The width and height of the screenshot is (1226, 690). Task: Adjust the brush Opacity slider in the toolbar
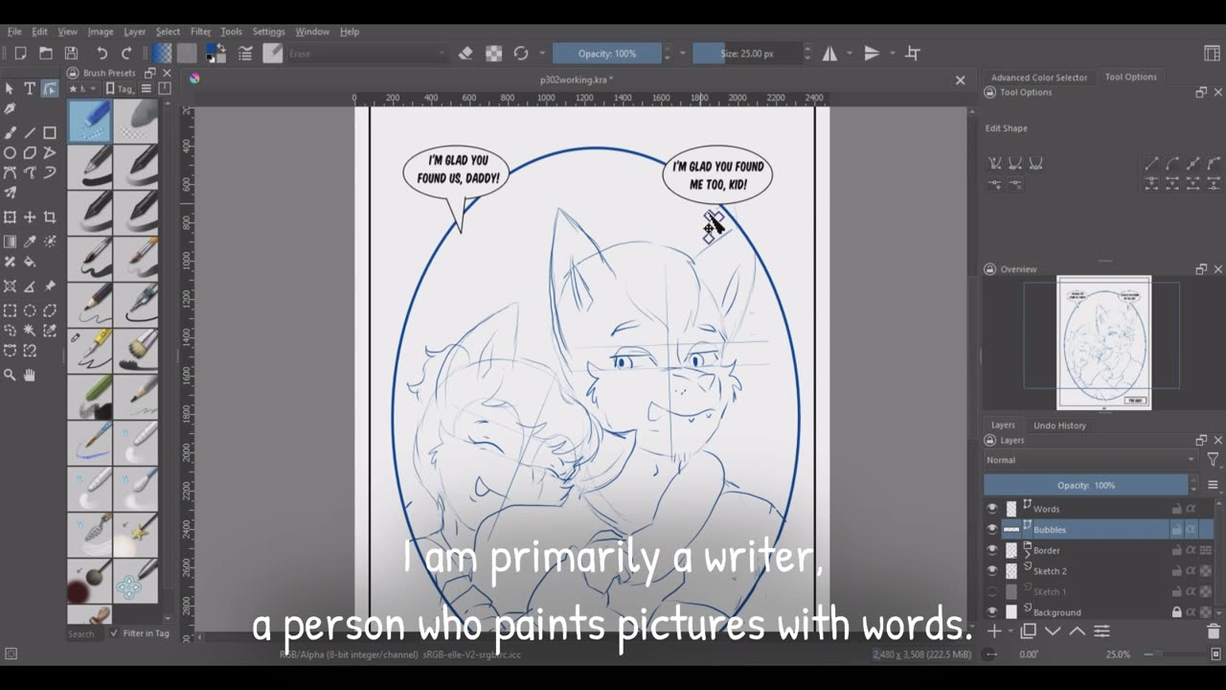tap(607, 54)
